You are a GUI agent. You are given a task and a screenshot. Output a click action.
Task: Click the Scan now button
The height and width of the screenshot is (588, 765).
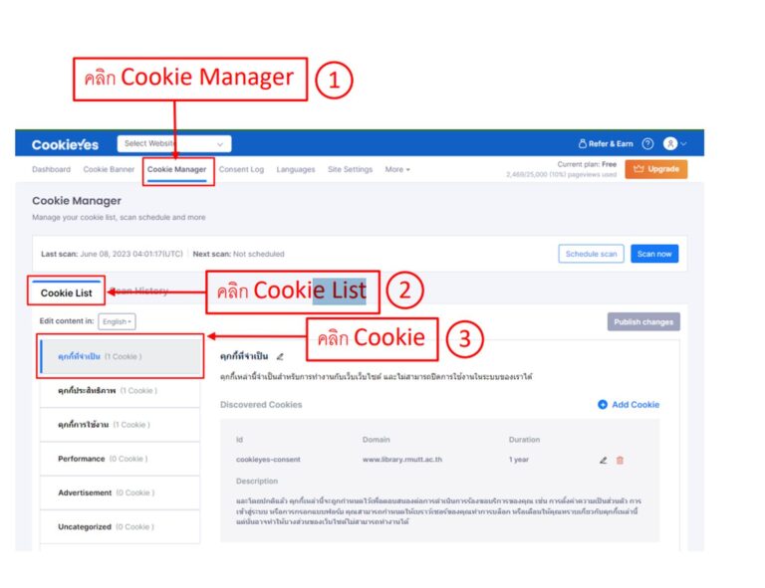coord(654,254)
